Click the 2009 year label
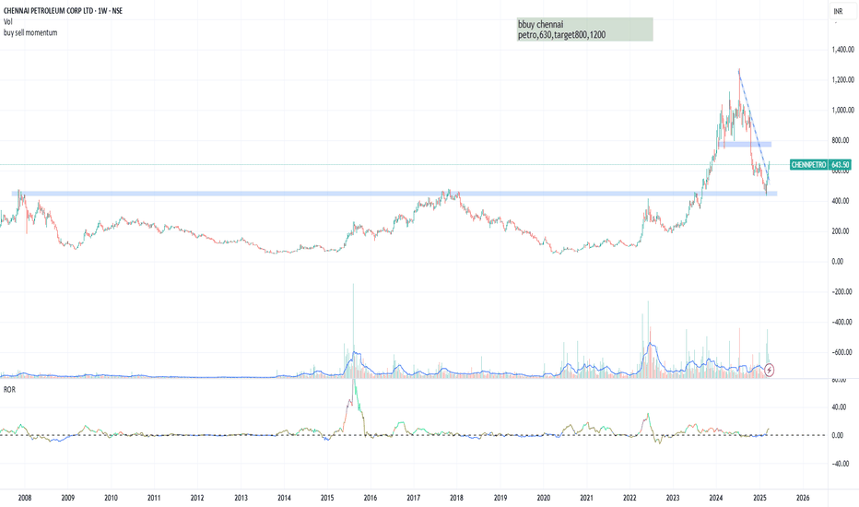Viewport: 859px width, 507px height. tap(68, 498)
